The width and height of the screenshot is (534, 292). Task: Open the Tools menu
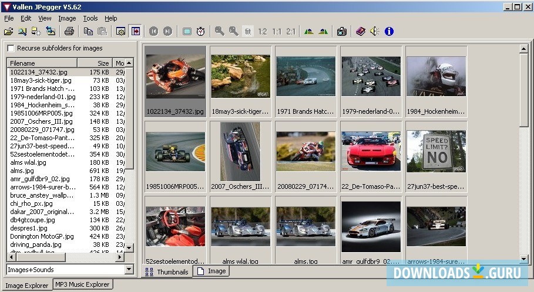90,18
